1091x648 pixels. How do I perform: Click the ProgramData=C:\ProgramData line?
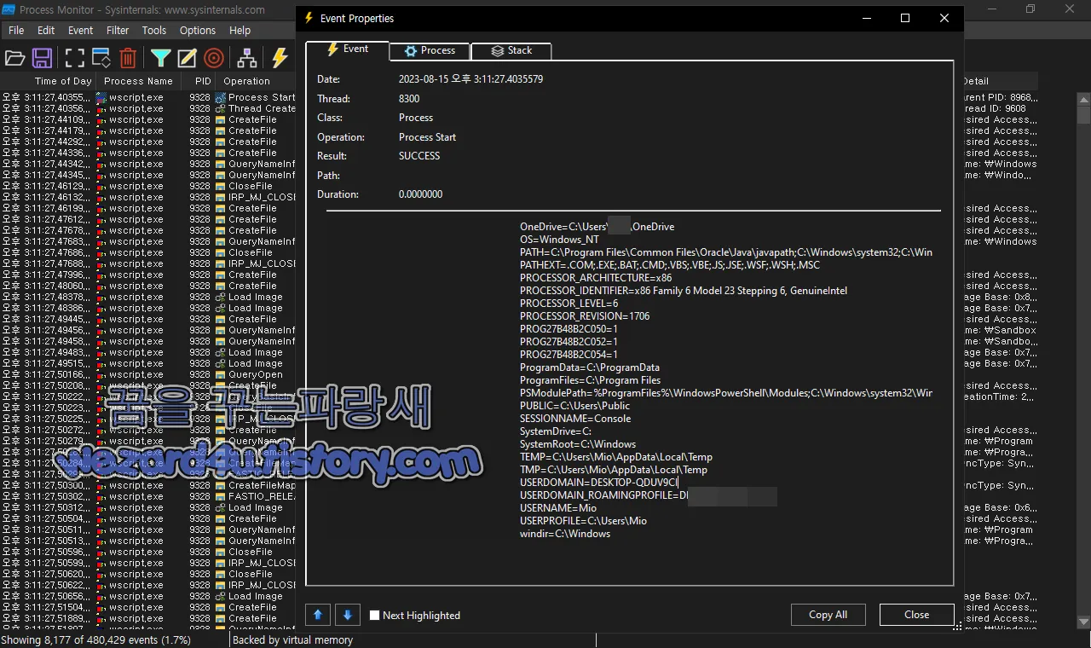pyautogui.click(x=590, y=367)
